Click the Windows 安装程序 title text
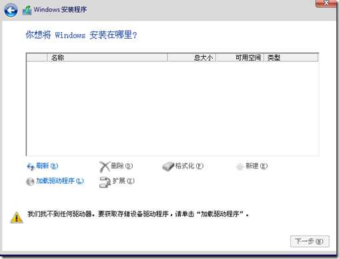The image size is (339, 259). pyautogui.click(x=60, y=9)
